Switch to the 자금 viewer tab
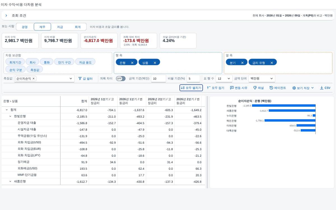 pos(60,27)
